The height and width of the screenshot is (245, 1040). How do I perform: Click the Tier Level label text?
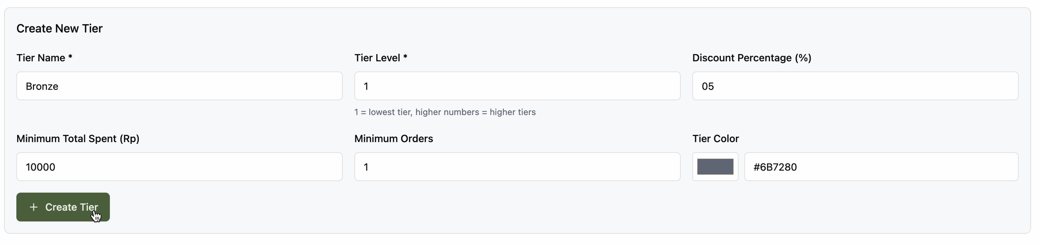coord(377,58)
